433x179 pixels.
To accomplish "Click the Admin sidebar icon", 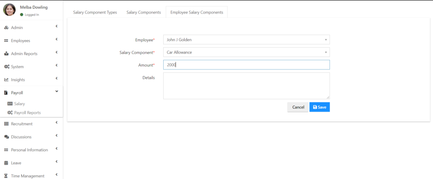I will pos(6,28).
